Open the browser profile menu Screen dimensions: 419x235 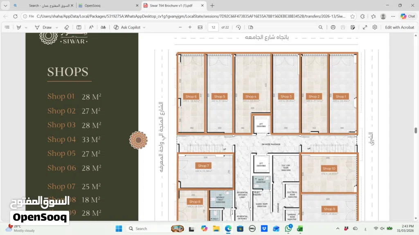[383, 16]
